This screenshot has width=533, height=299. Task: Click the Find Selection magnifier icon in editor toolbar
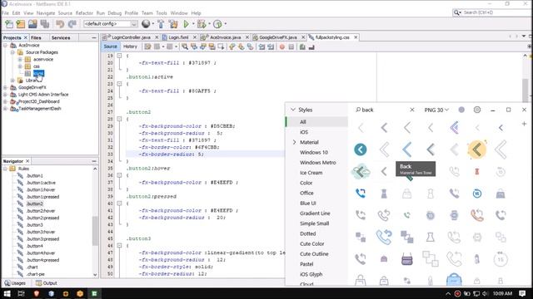(x=185, y=47)
